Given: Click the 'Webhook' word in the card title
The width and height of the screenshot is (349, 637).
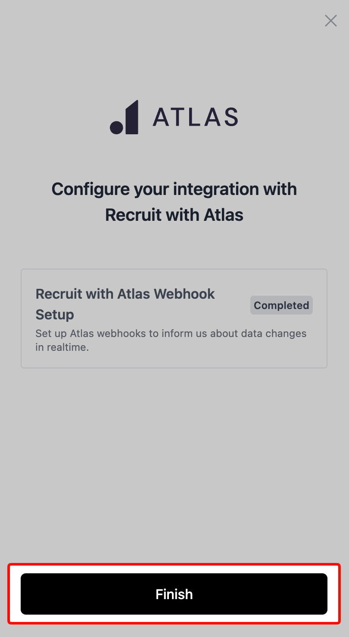Looking at the screenshot, I should [x=184, y=294].
